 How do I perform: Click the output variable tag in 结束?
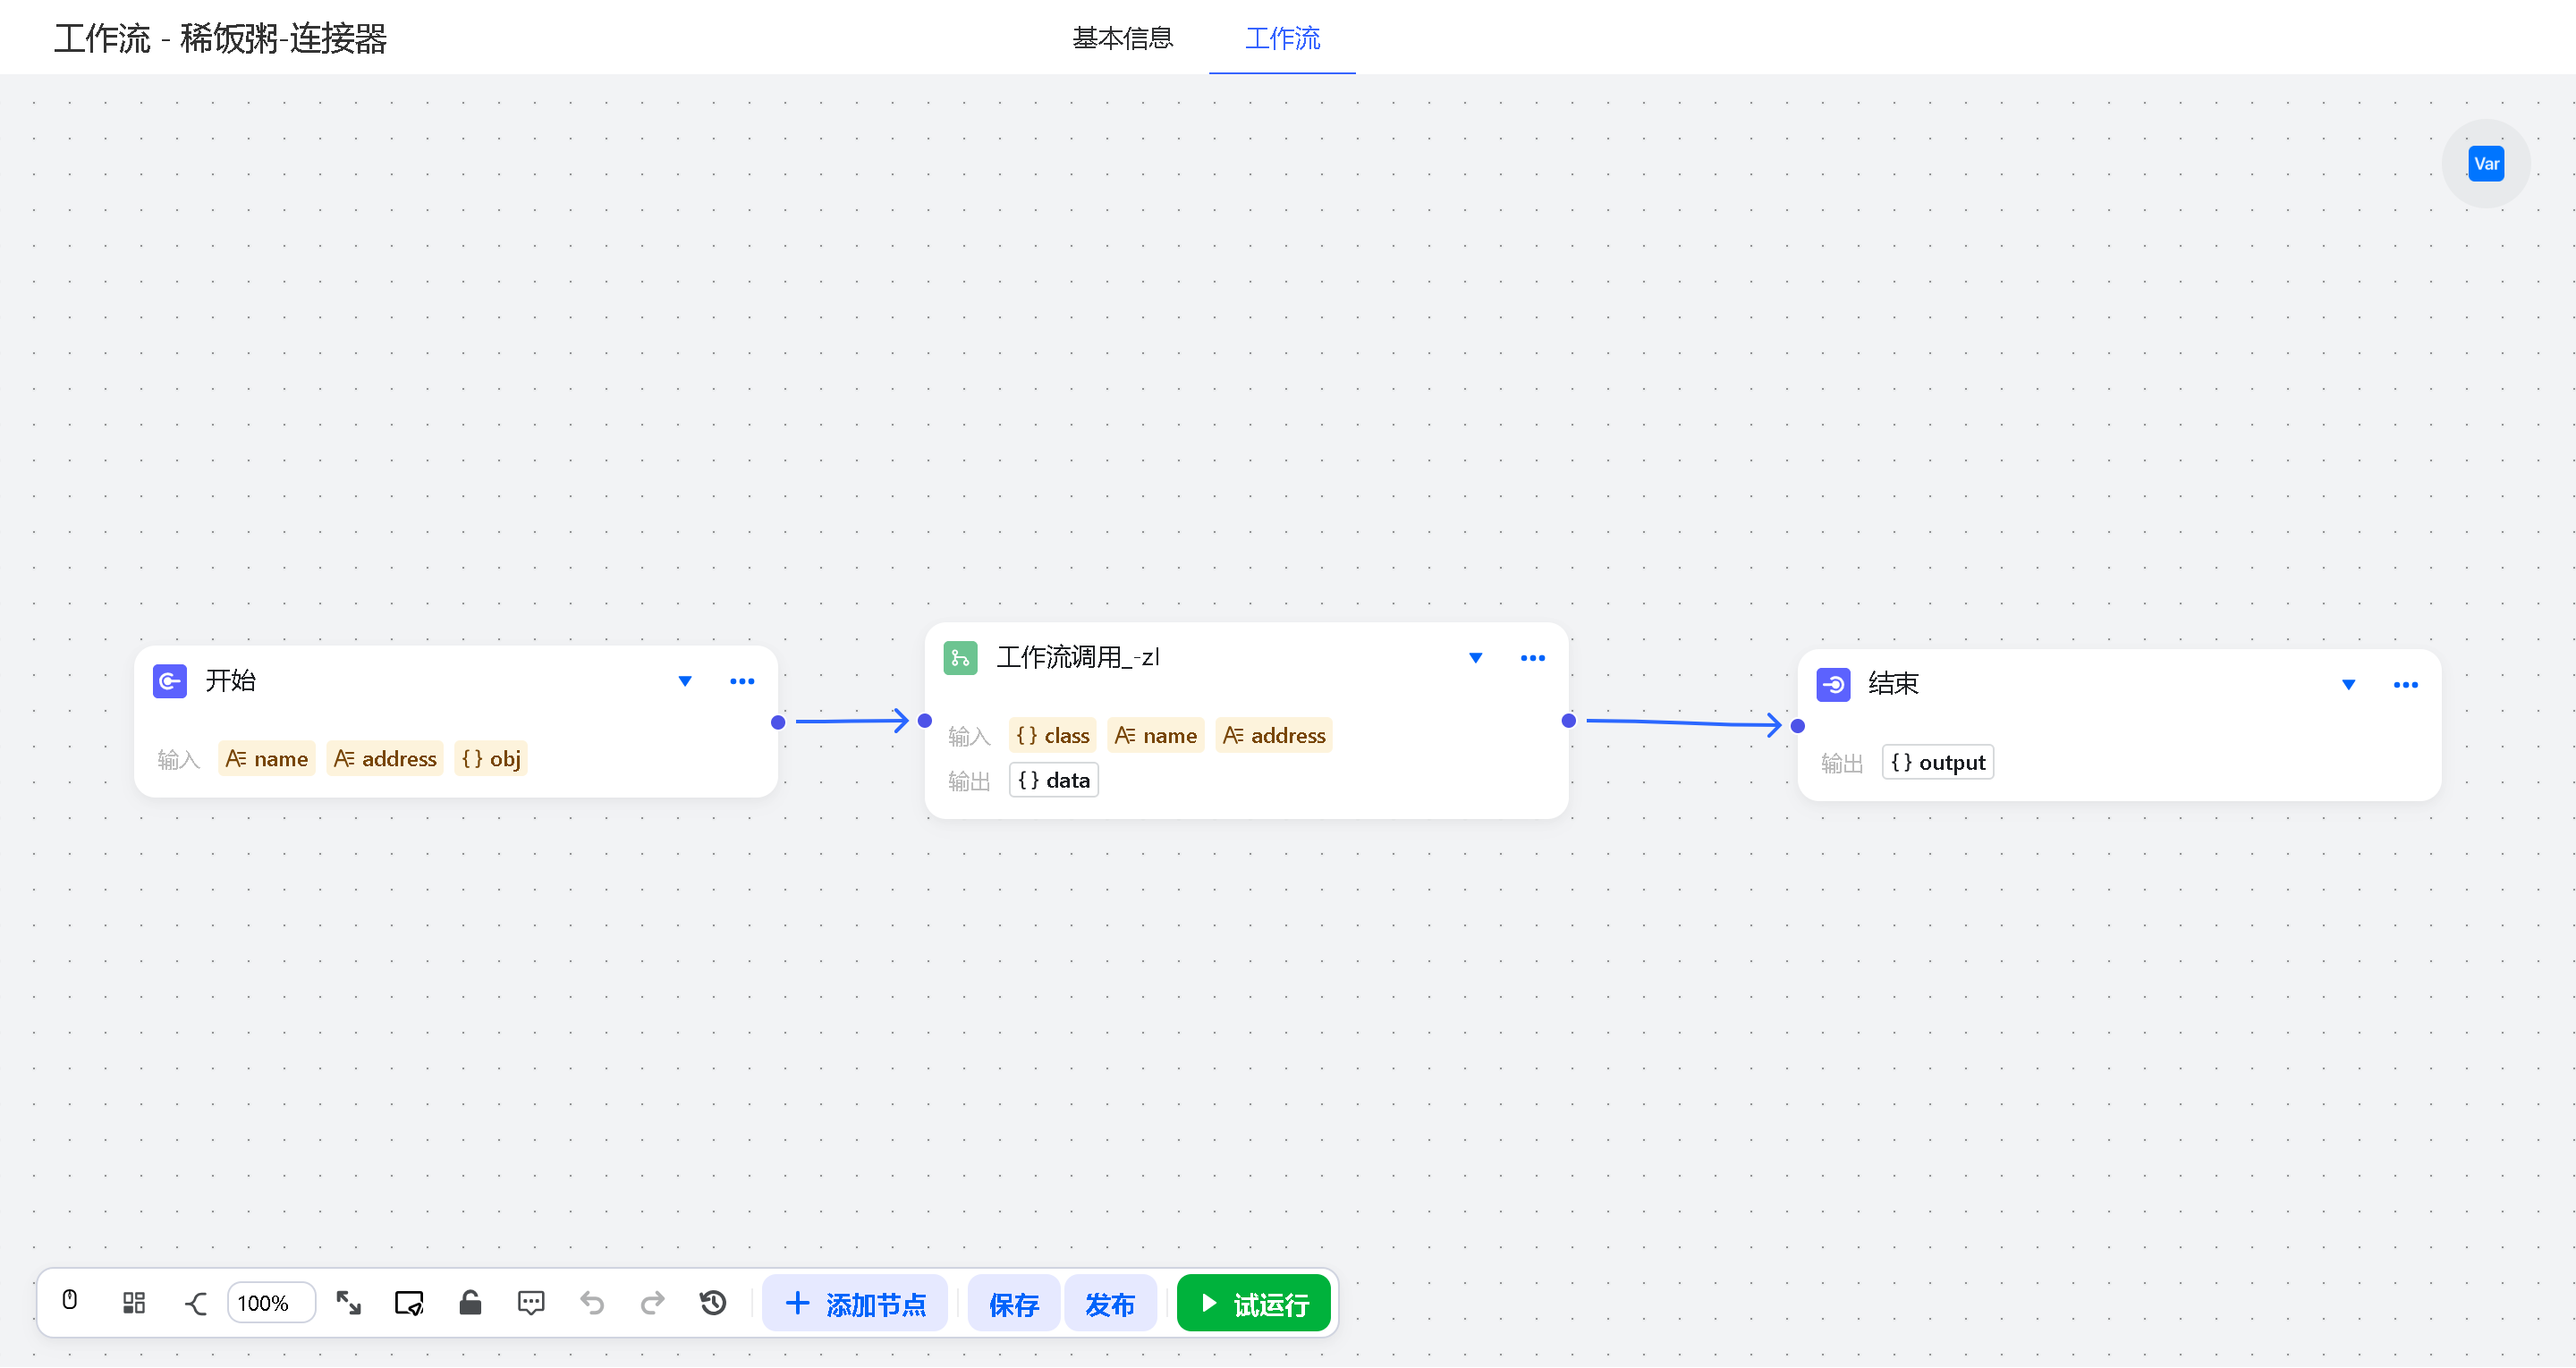1937,763
